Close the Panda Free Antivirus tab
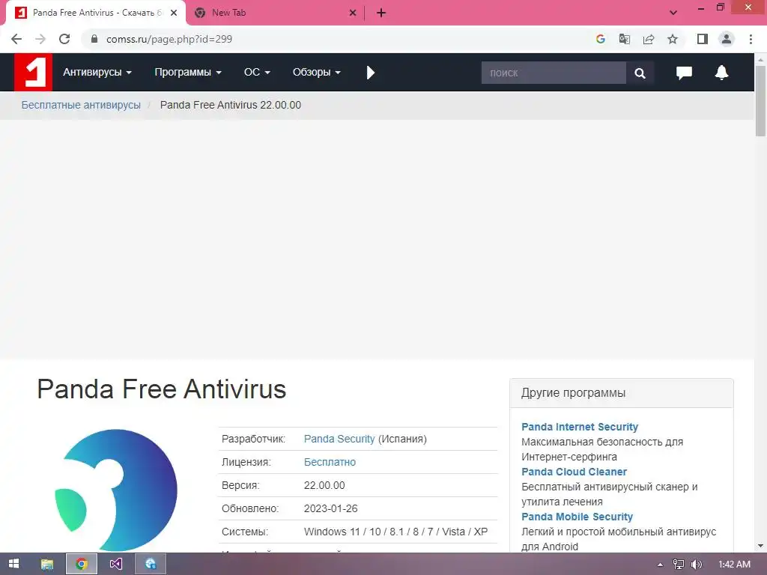Screen dimensions: 767x575 (174, 13)
